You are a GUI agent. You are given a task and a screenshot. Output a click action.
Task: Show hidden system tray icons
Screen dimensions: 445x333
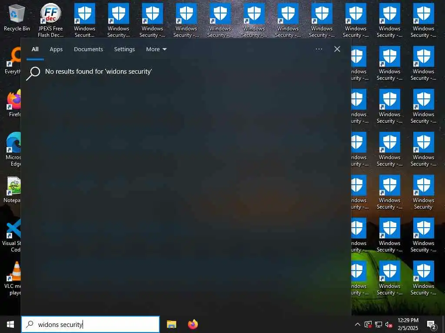pyautogui.click(x=358, y=324)
